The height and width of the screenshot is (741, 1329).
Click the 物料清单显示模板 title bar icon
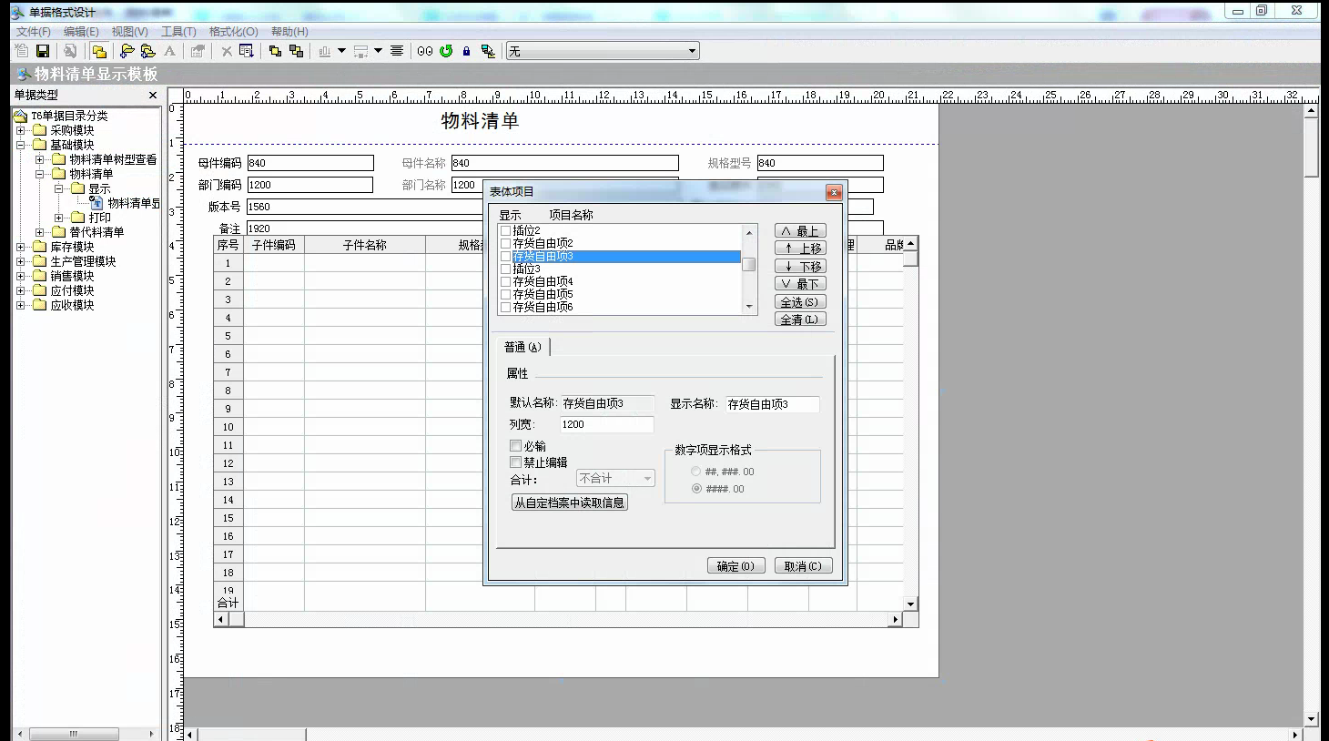pyautogui.click(x=24, y=74)
